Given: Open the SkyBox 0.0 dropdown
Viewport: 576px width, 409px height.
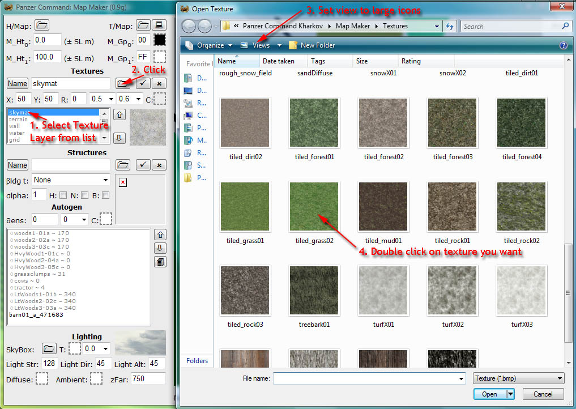Looking at the screenshot, I should tap(105, 349).
